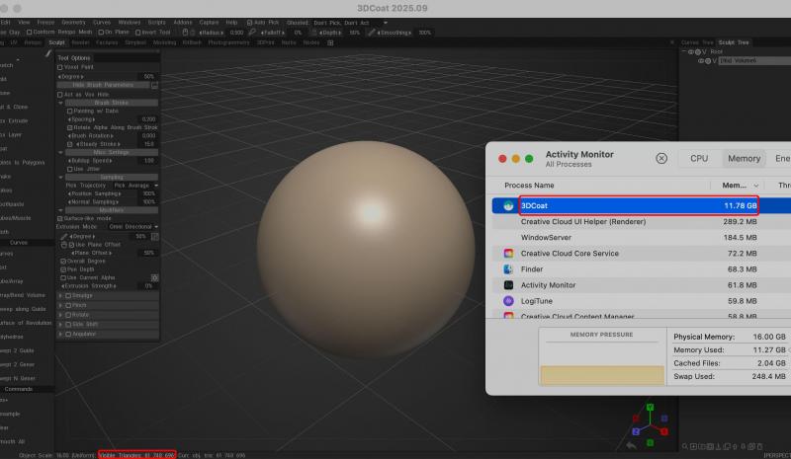The width and height of the screenshot is (791, 459).
Task: Enable the Voxel Paint checkbox
Action: (x=60, y=66)
